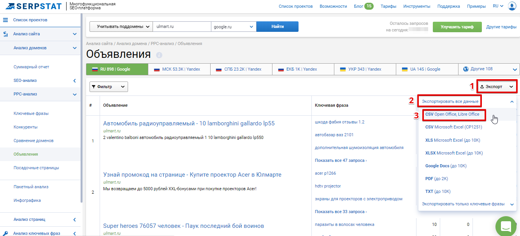Switch to УКР 343 Yandex tab

365,69
